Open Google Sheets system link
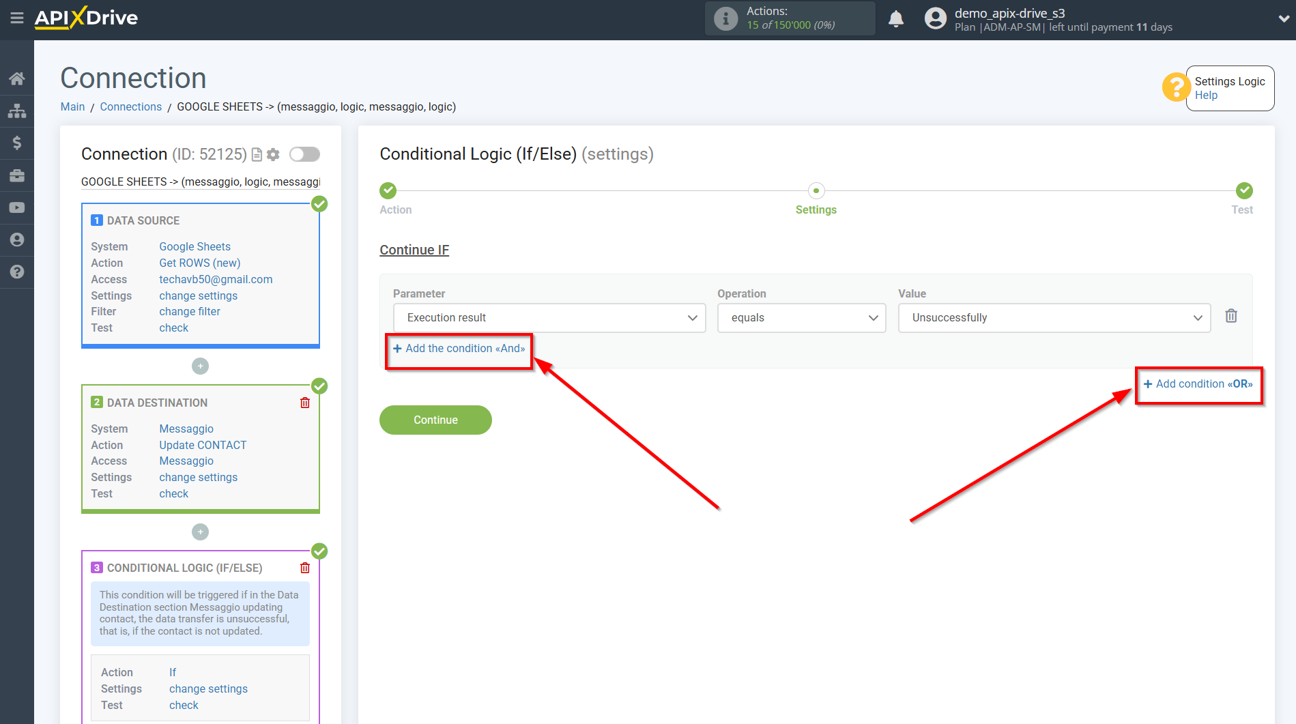Image resolution: width=1296 pixels, height=724 pixels. pos(195,246)
